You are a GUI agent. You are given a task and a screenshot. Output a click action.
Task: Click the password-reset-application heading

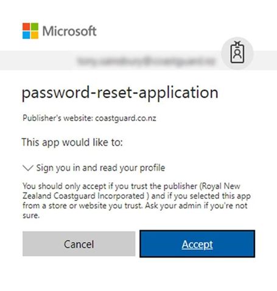click(120, 93)
